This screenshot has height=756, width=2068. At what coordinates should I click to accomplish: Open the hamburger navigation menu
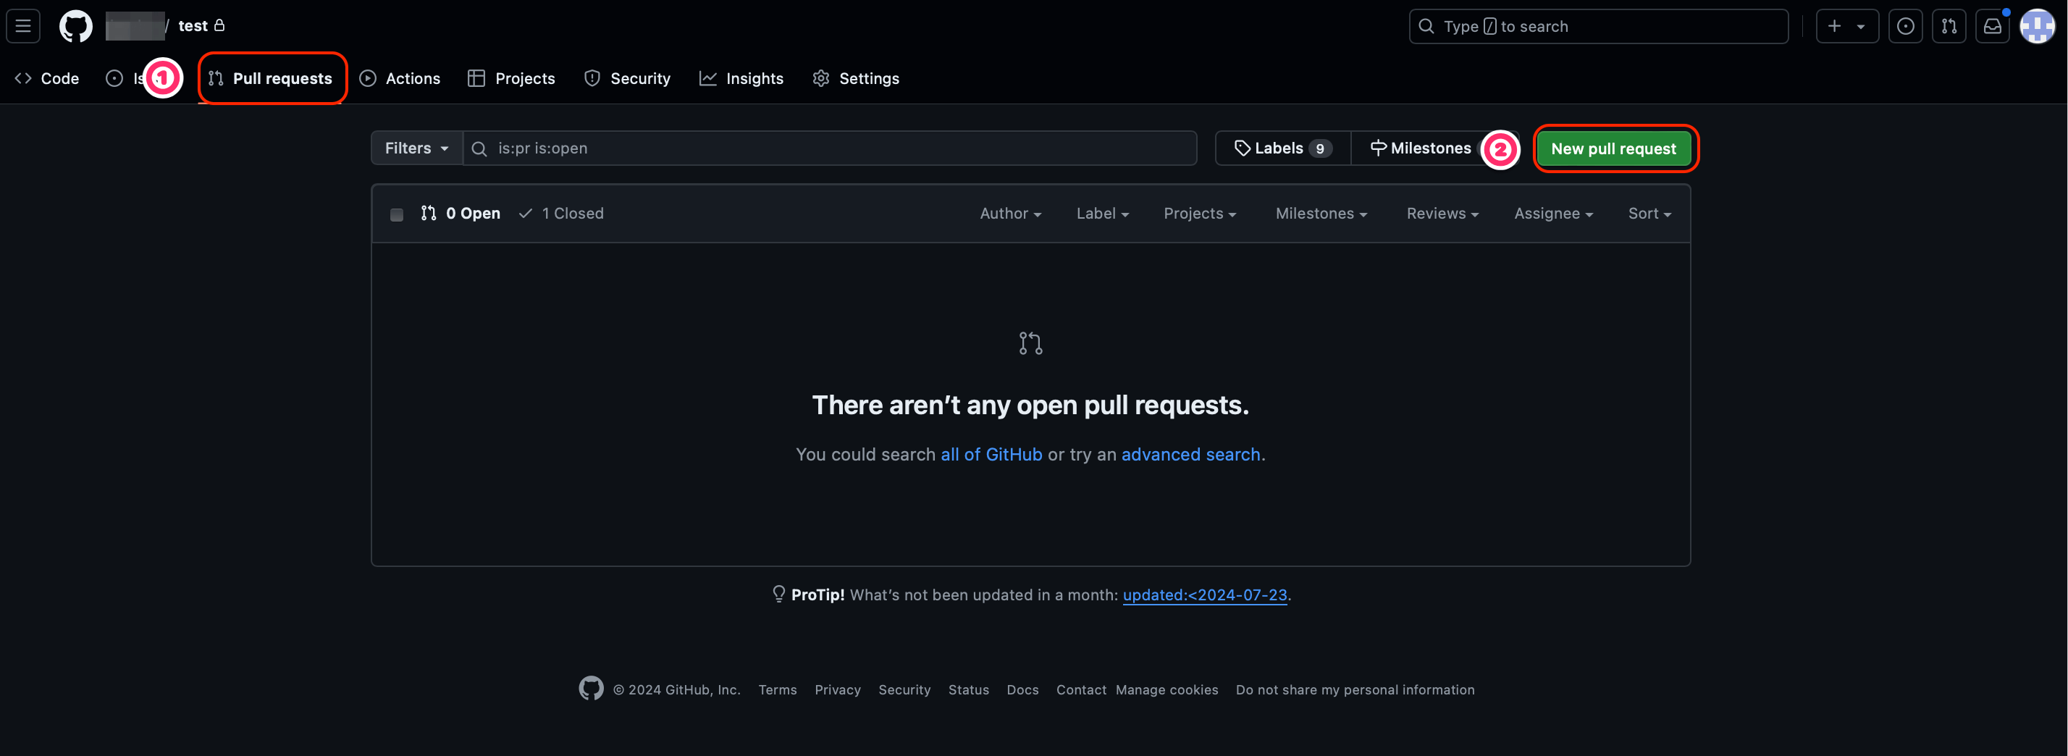tap(23, 27)
